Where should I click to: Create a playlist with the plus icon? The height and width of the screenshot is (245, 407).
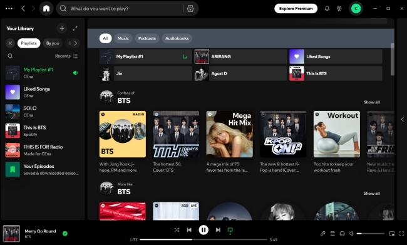click(x=62, y=28)
